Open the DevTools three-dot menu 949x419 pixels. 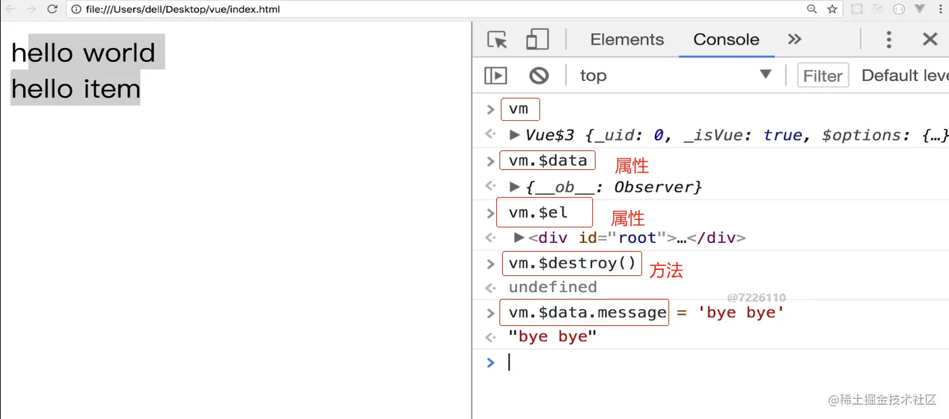click(x=889, y=40)
